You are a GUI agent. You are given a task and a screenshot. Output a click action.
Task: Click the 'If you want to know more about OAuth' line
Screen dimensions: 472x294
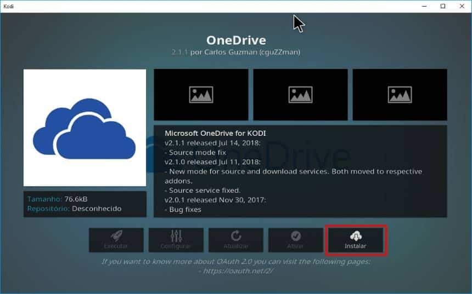pyautogui.click(x=235, y=262)
